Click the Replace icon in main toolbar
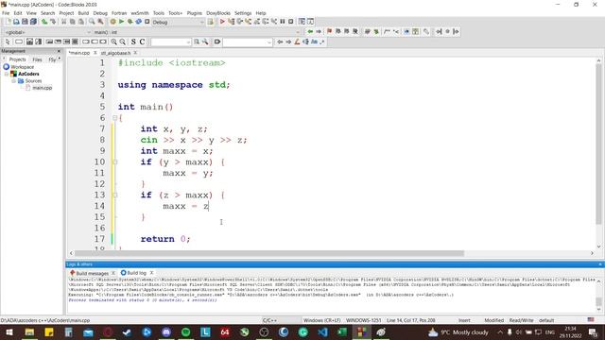Image resolution: width=605 pixels, height=340 pixels. click(x=100, y=22)
